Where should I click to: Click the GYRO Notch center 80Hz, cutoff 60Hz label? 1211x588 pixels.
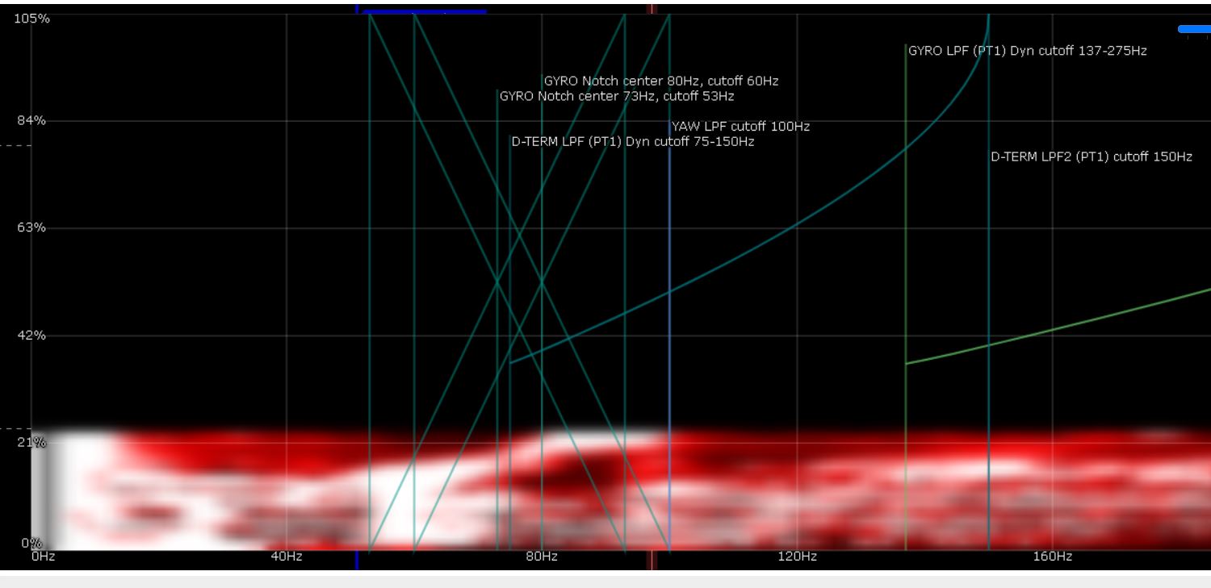pyautogui.click(x=661, y=81)
